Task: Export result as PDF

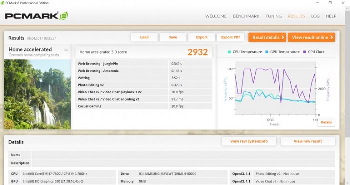Action: click(230, 37)
